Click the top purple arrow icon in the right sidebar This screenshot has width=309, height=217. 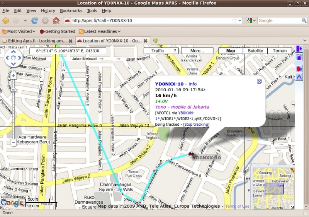click(299, 48)
